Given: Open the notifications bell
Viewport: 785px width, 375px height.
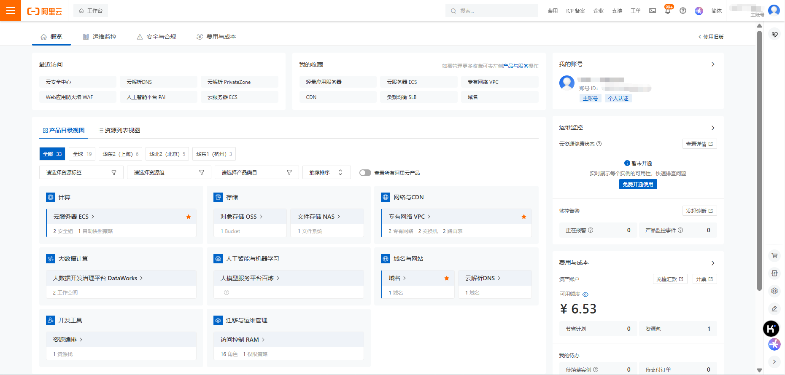Looking at the screenshot, I should [667, 11].
